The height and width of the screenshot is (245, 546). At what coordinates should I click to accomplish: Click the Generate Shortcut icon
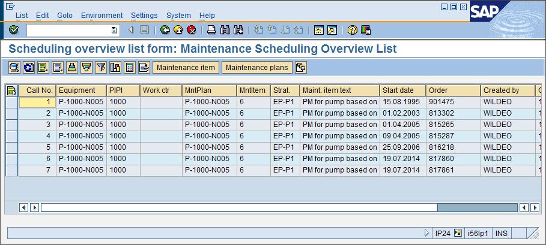coord(332,30)
